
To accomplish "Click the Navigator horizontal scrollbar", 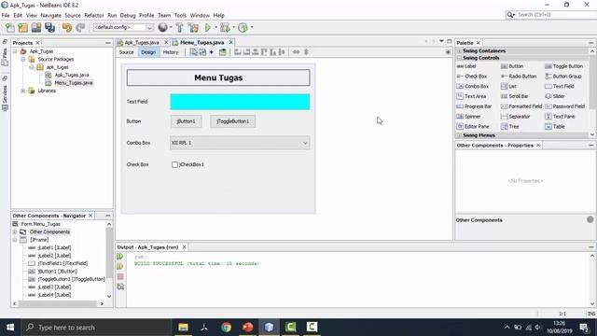I will (x=58, y=304).
